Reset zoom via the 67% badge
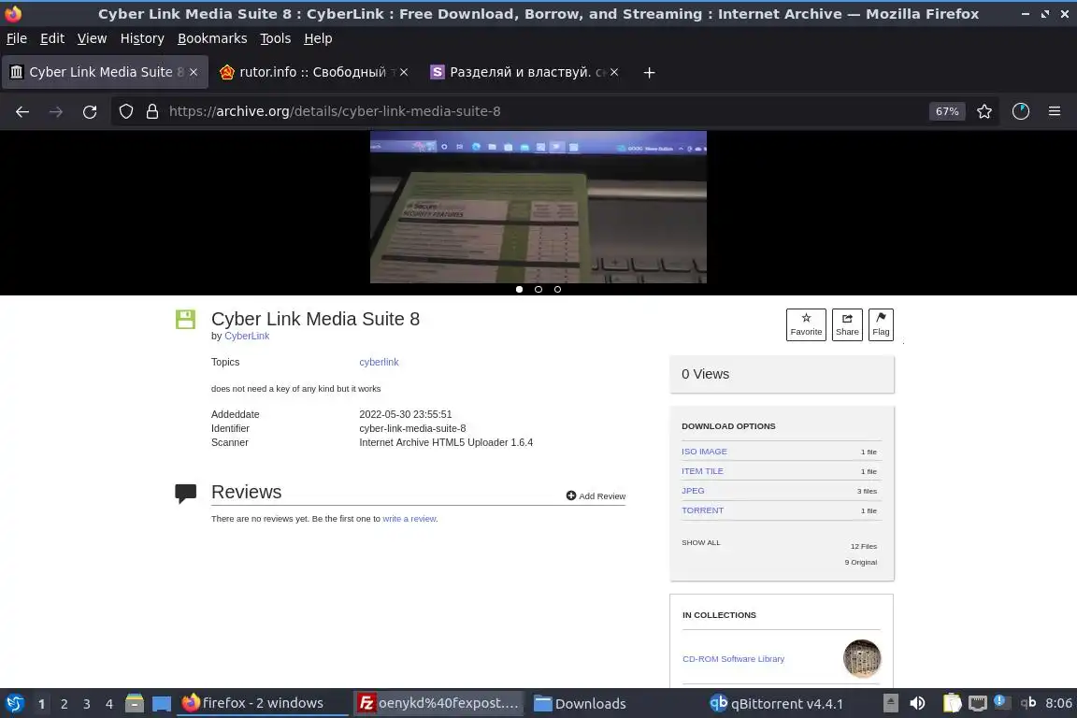Image resolution: width=1077 pixels, height=718 pixels. click(947, 111)
